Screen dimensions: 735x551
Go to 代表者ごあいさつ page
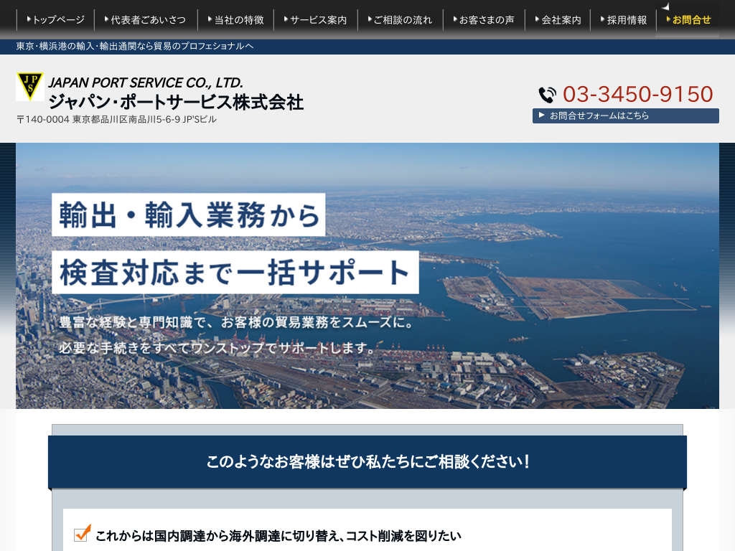point(144,20)
